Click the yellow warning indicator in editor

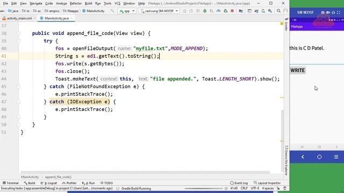282,24
